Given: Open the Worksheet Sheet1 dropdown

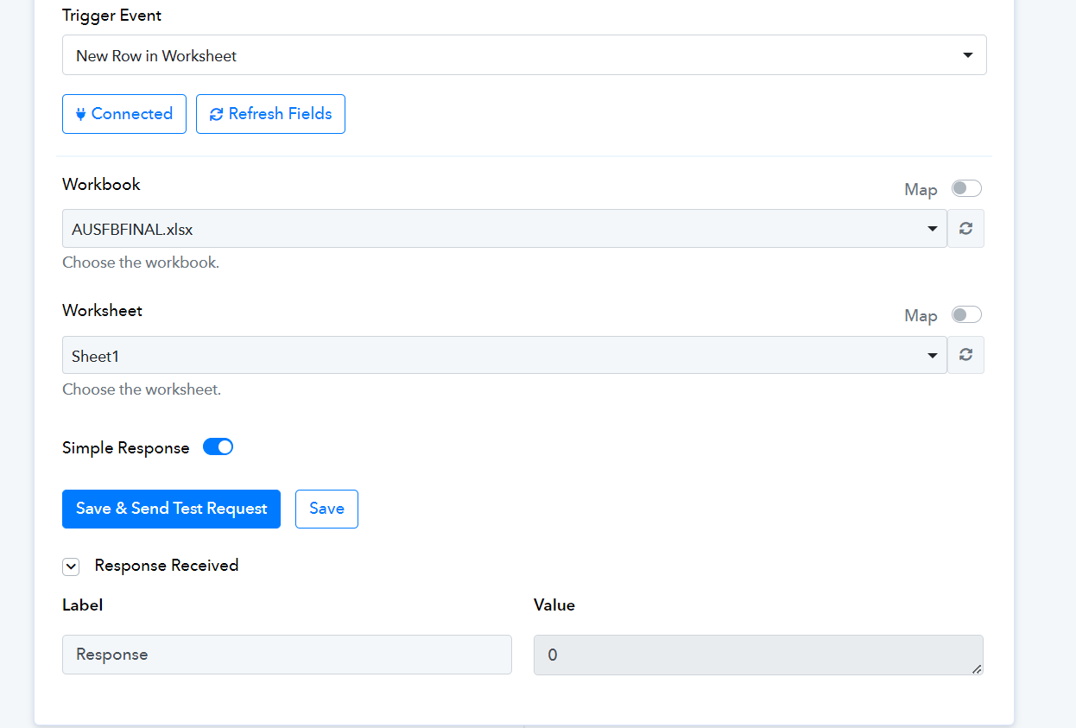Looking at the screenshot, I should click(x=504, y=355).
